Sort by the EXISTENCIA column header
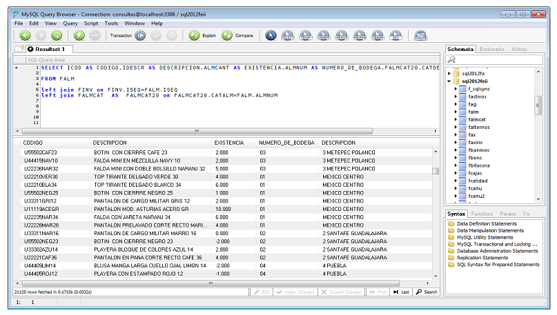Screen dimensions: 557x315 pos(233,143)
